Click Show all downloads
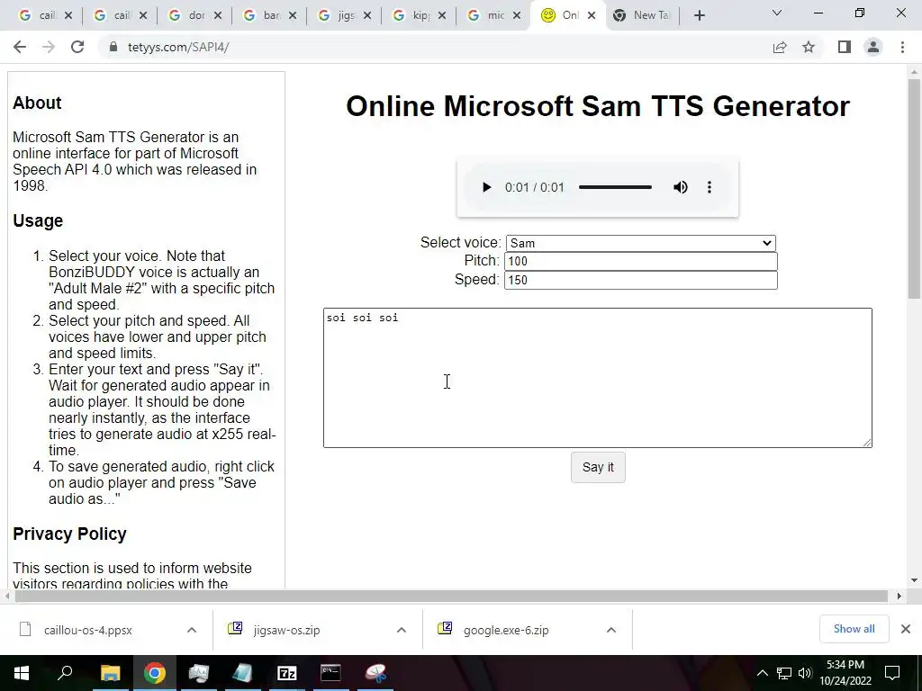Viewport: 922px width, 691px height. (x=854, y=629)
